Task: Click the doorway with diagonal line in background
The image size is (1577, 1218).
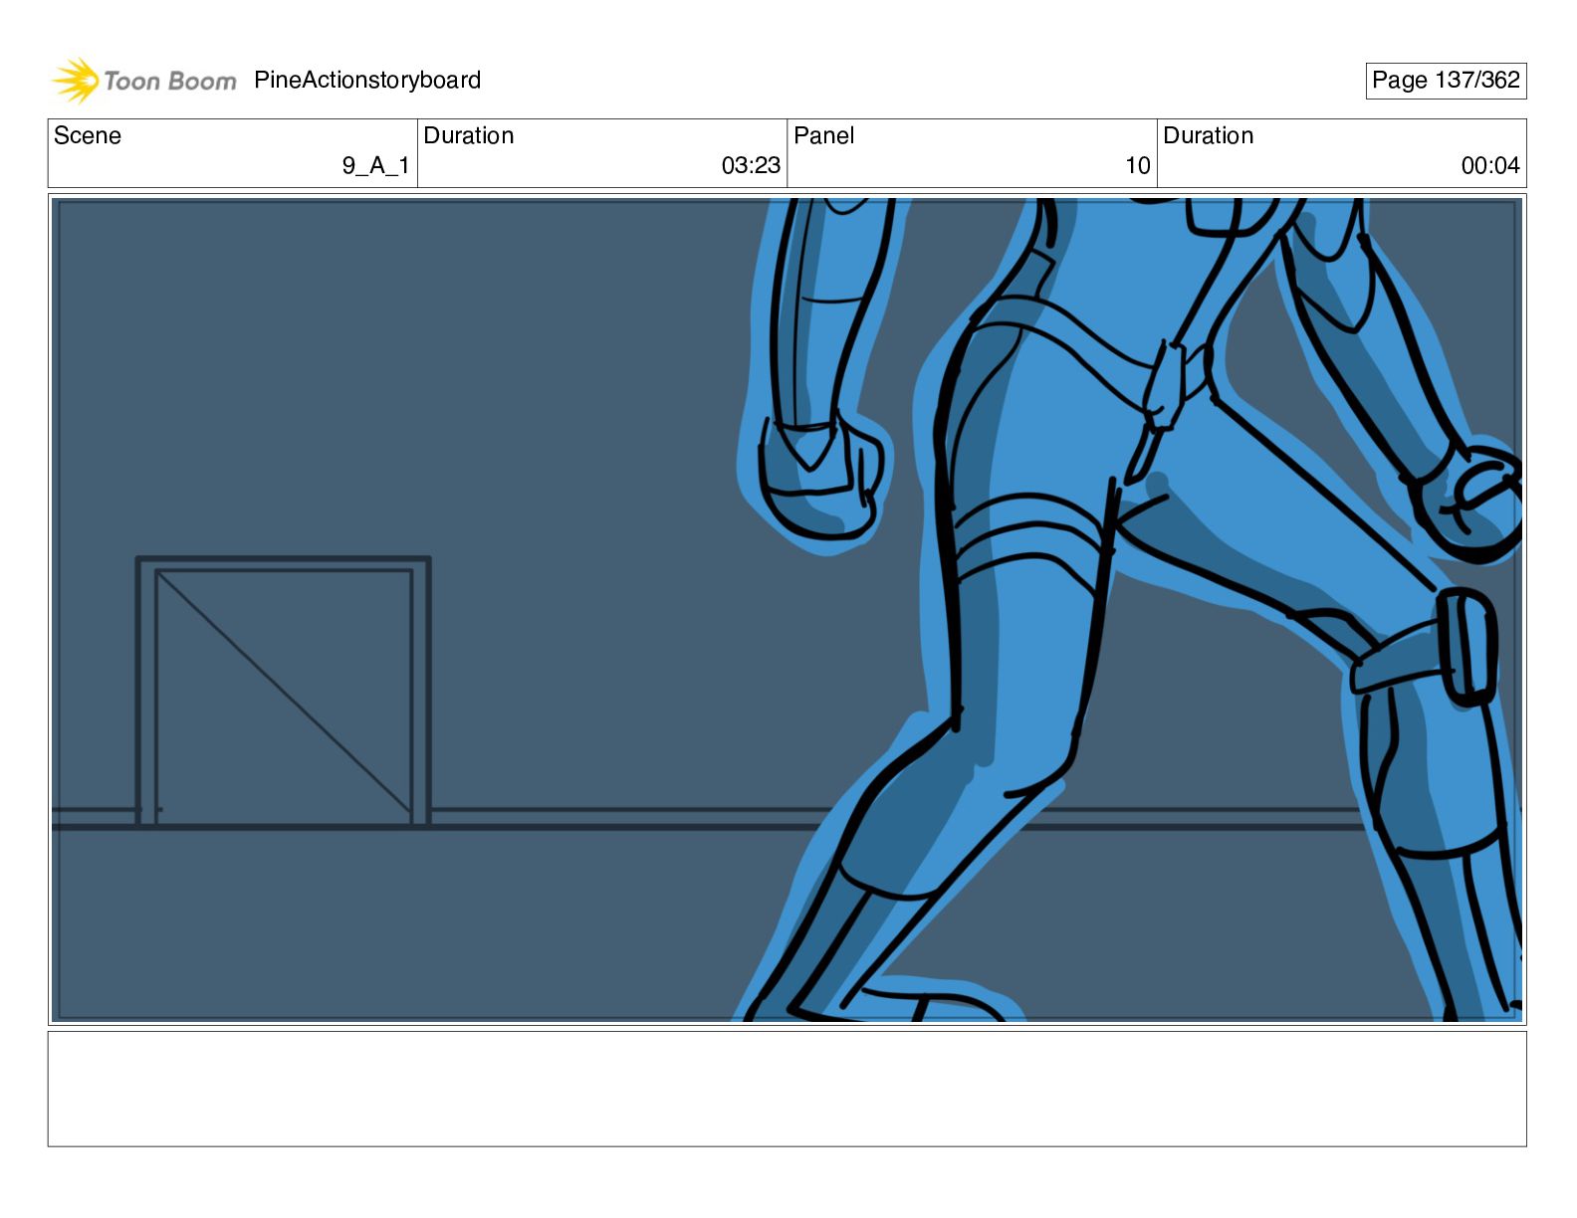Action: (283, 691)
